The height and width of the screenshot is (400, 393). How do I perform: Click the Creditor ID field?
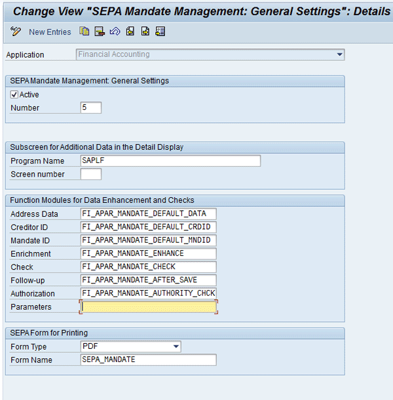147,227
